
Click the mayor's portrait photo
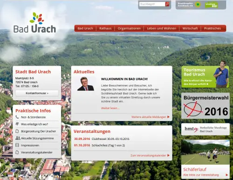tap(86, 83)
